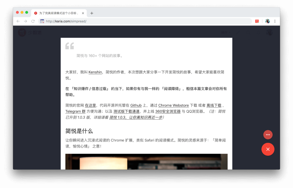Image resolution: width=293 pixels, height=188 pixels.
Task: Focus the address bar with ksria.com/simpread/
Action: click(x=145, y=21)
